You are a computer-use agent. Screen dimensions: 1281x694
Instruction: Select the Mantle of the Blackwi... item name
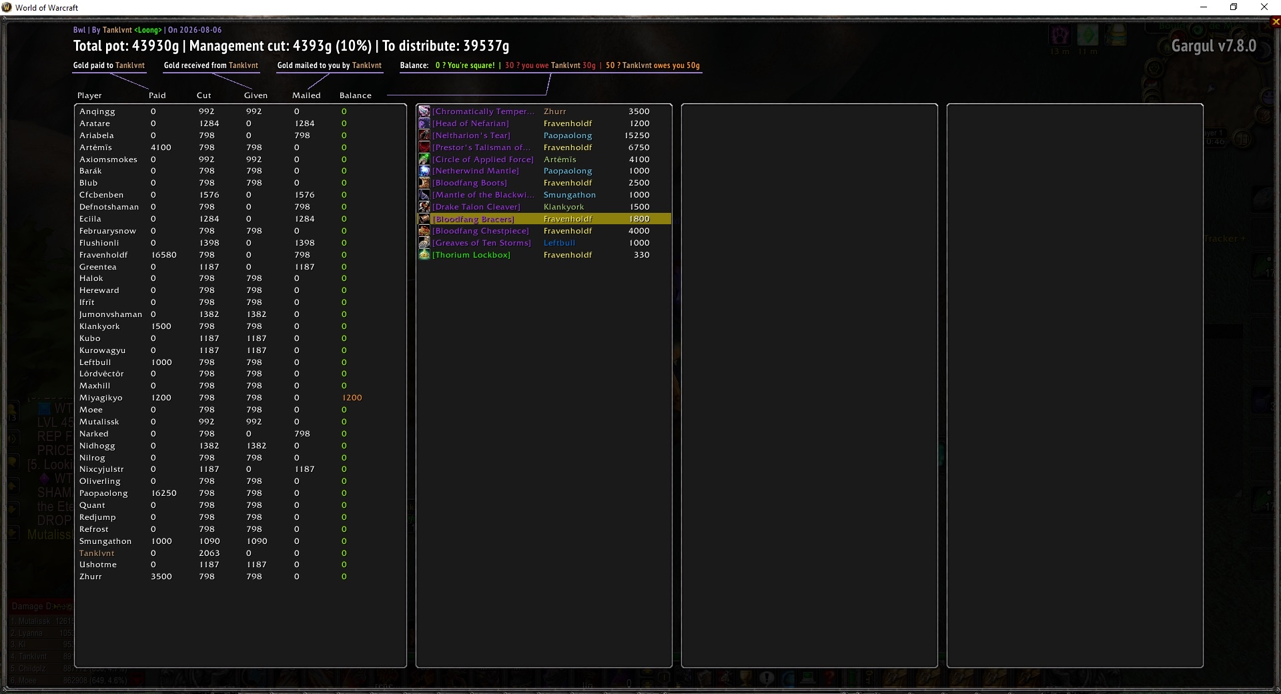(483, 195)
